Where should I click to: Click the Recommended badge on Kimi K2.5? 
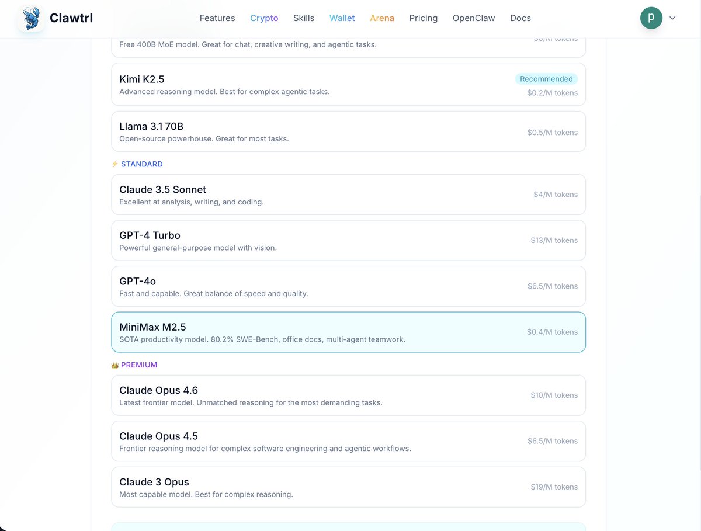(546, 79)
